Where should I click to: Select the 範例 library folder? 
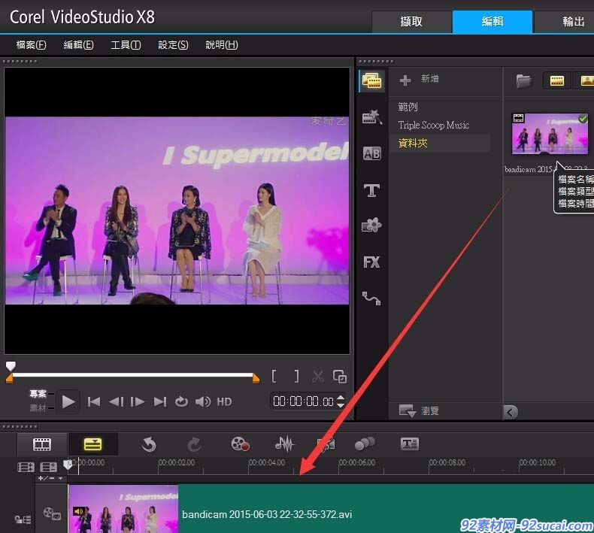coord(408,107)
